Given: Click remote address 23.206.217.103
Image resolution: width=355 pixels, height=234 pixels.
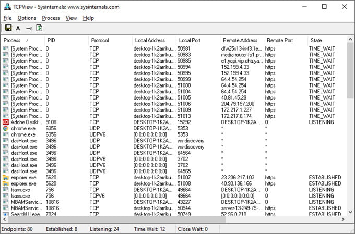Looking at the screenshot, I should [x=238, y=178].
